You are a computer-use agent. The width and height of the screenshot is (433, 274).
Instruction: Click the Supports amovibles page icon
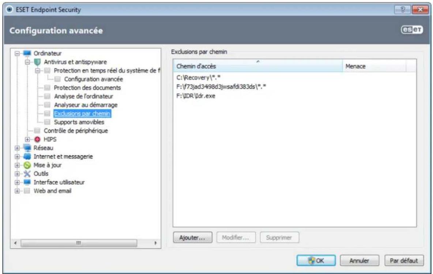[47, 122]
